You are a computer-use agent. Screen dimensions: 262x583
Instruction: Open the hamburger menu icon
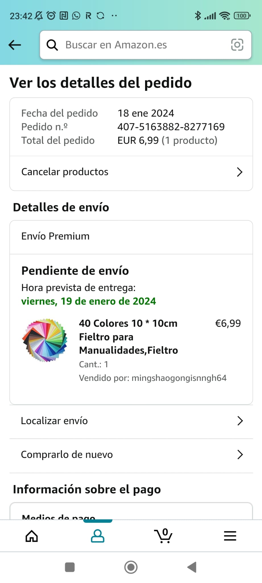tap(230, 536)
